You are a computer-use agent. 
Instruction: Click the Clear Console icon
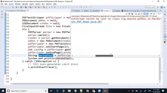[136, 14]
